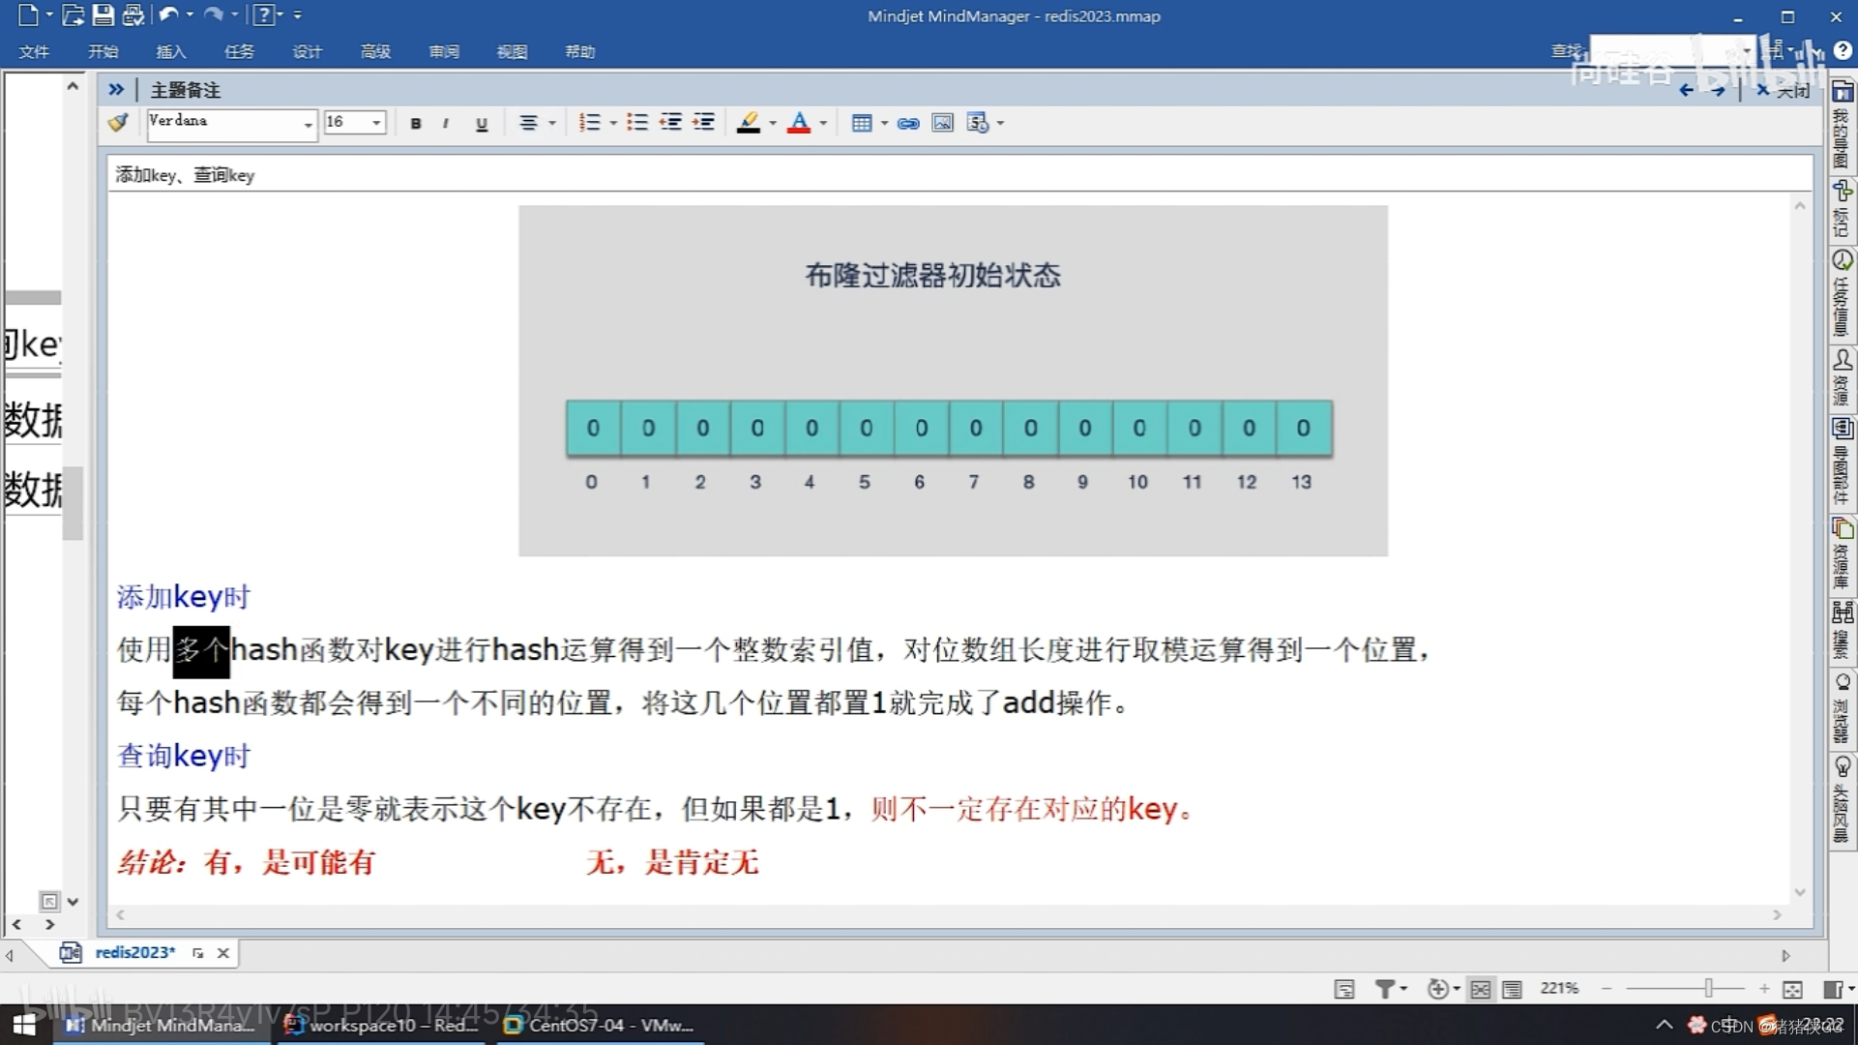
Task: Open the 插入 ribbon tab
Action: [170, 51]
